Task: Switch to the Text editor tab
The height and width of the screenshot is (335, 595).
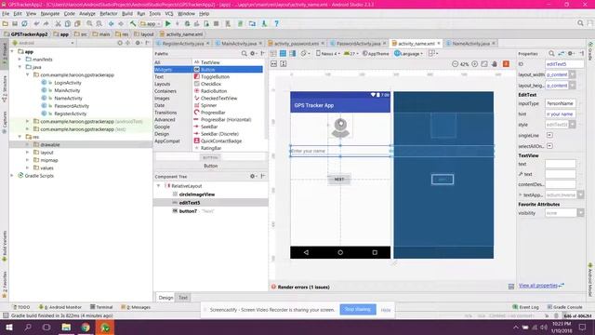Action: 183,298
